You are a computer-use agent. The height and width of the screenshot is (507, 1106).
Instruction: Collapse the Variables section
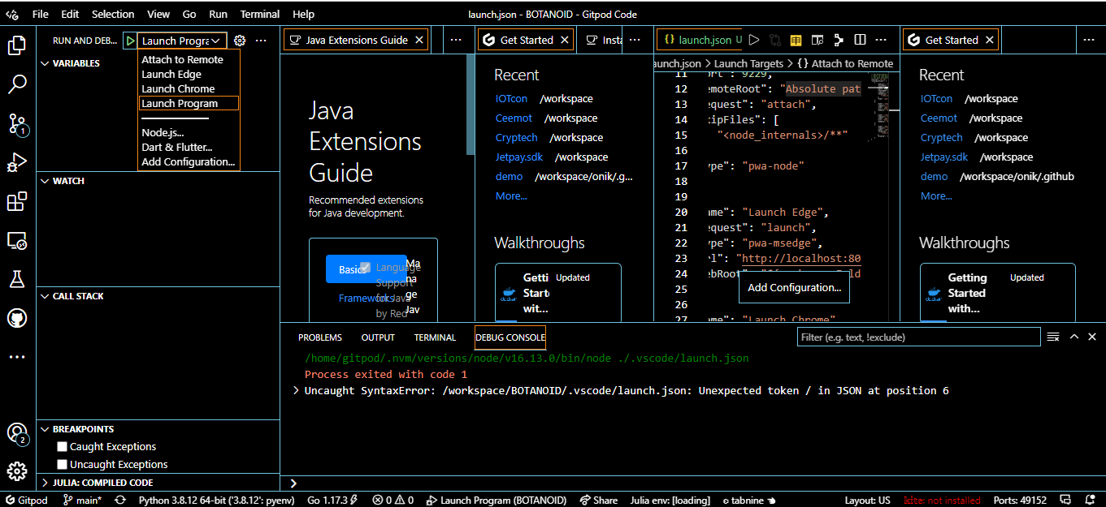click(x=158, y=63)
